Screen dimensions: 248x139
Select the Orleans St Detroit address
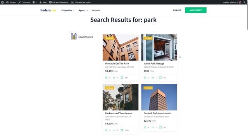[x=157, y=117]
